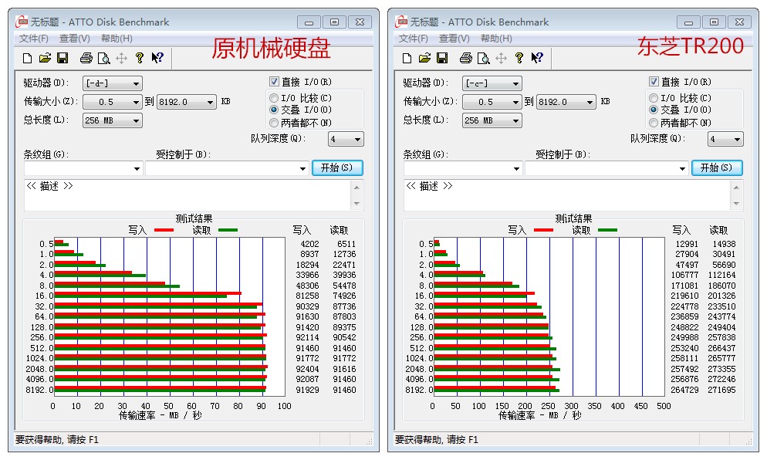Click the move crosshair icon on the toolbar
767x460 pixels.
pyautogui.click(x=120, y=57)
